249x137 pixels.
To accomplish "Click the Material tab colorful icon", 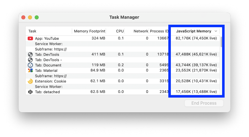I will 30,70.
